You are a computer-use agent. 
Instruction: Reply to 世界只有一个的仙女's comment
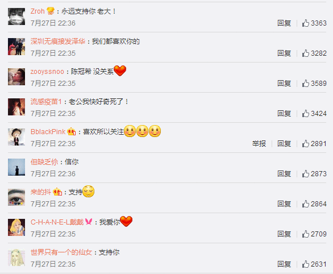click(284, 264)
